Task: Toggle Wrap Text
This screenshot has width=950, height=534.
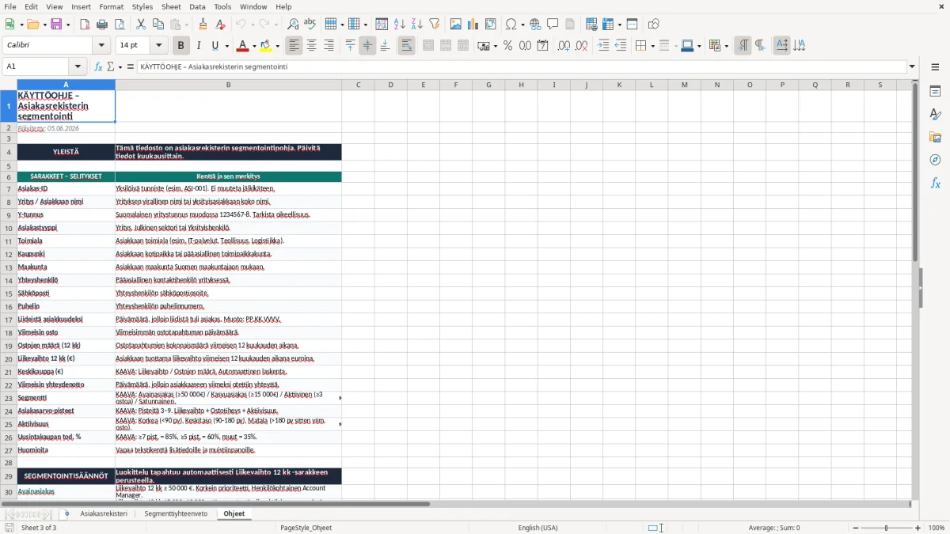Action: tap(406, 46)
